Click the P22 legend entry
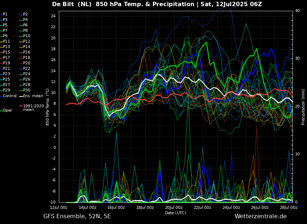The image size is (307, 224). tap(27, 69)
